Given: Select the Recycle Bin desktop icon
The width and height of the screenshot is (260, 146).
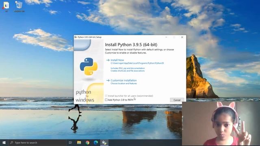Looking at the screenshot, I should [19, 6].
